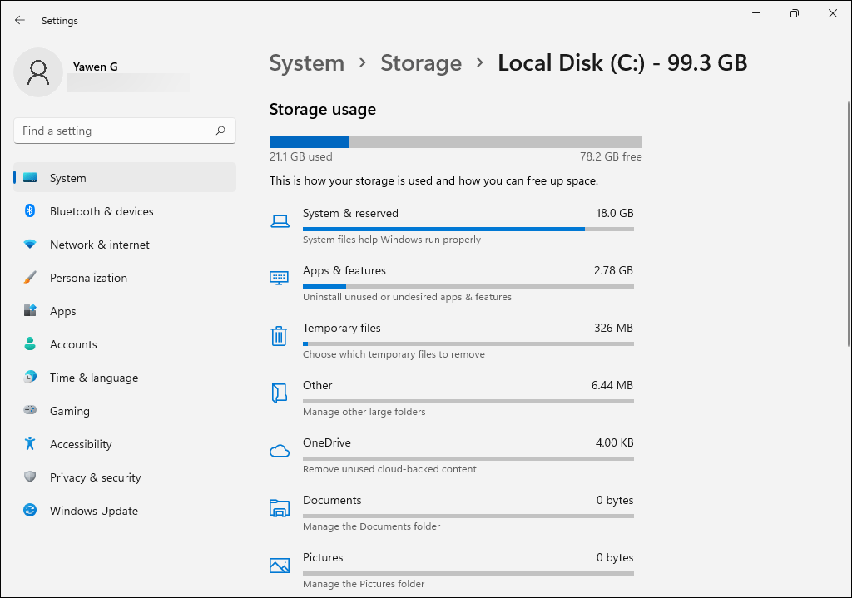Click the search magnifier icon
852x598 pixels.
coord(220,131)
